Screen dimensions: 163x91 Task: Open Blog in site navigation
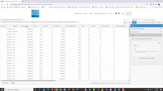(x=91, y=13)
